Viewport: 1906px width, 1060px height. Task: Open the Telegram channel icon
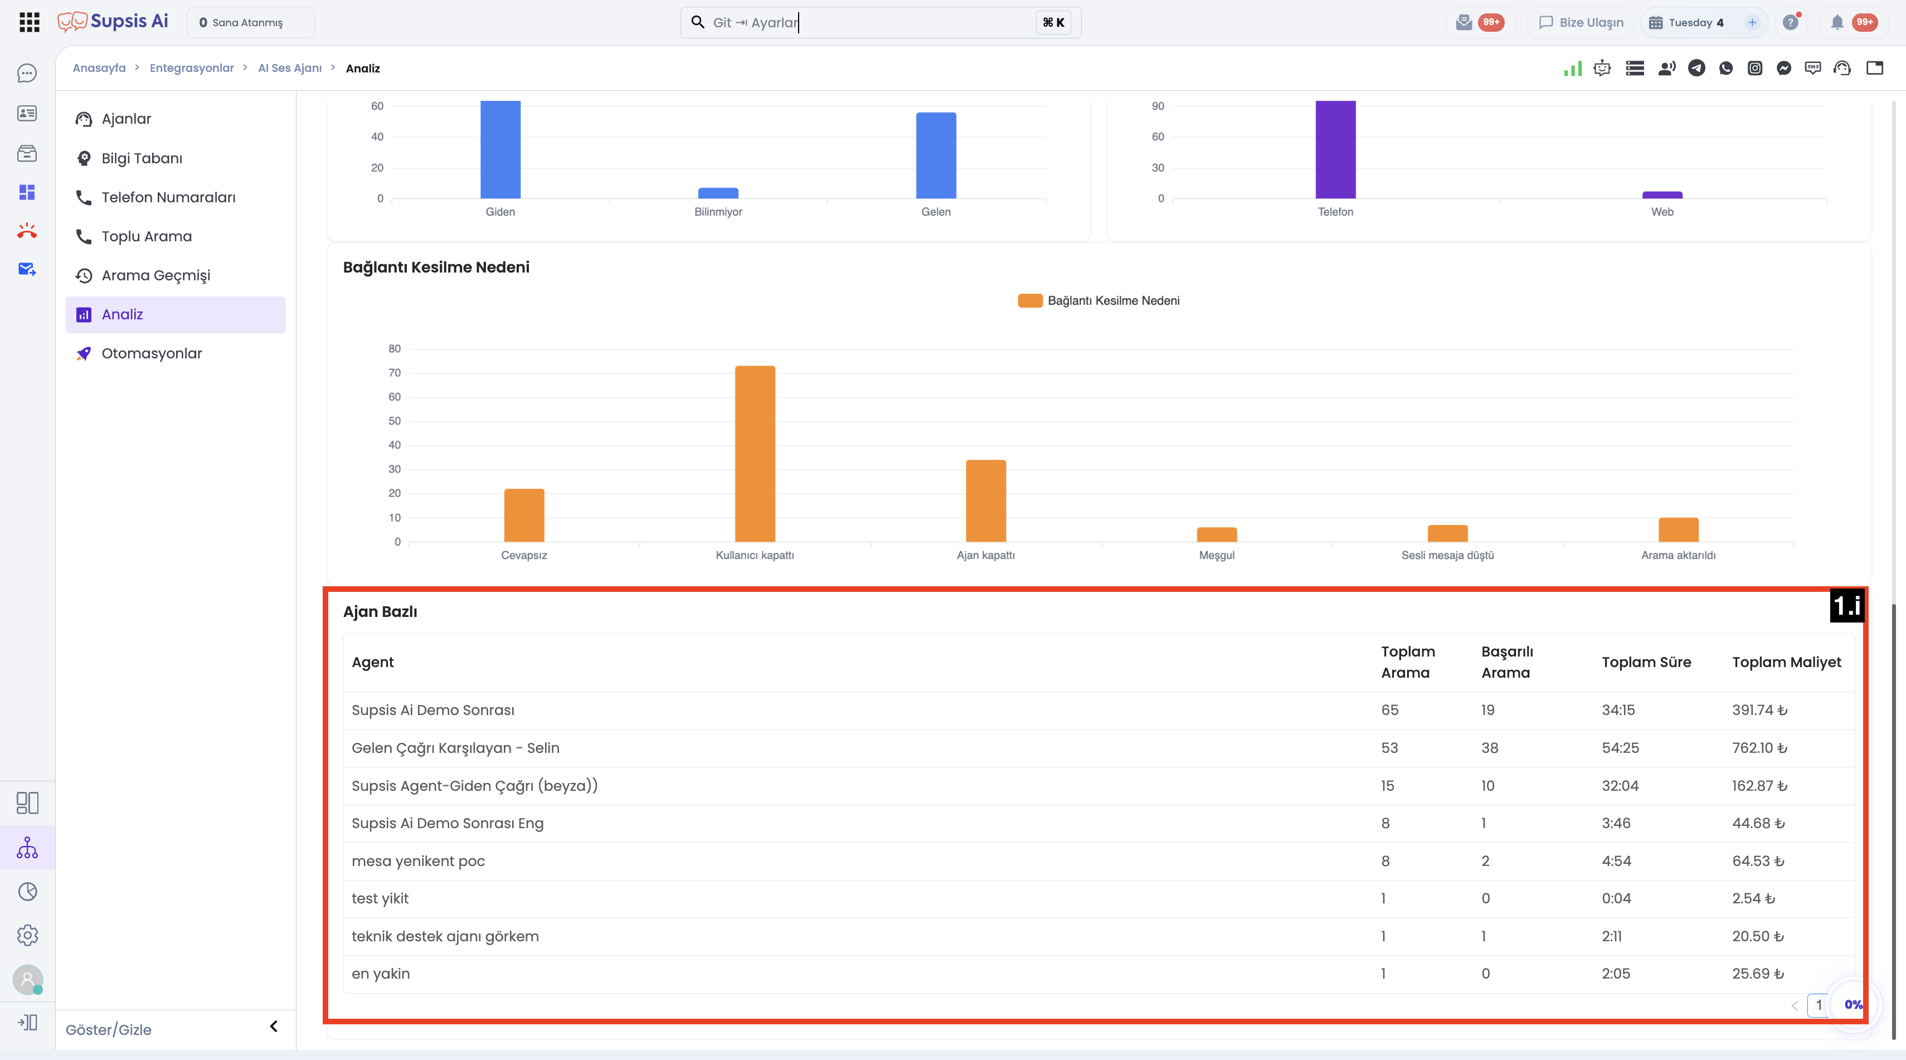(x=1696, y=68)
